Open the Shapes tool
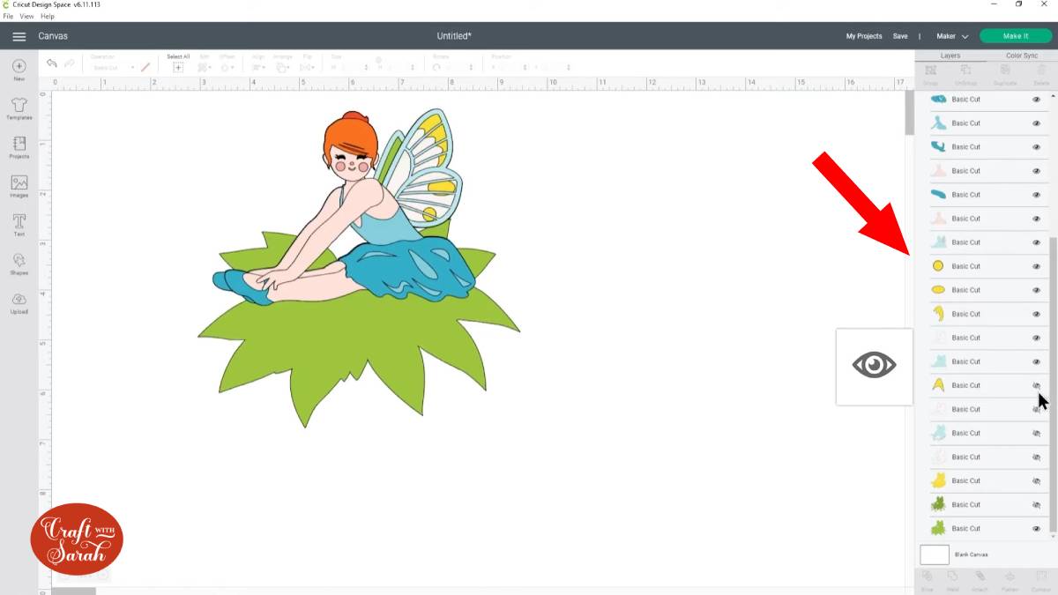1058x595 pixels. (19, 264)
